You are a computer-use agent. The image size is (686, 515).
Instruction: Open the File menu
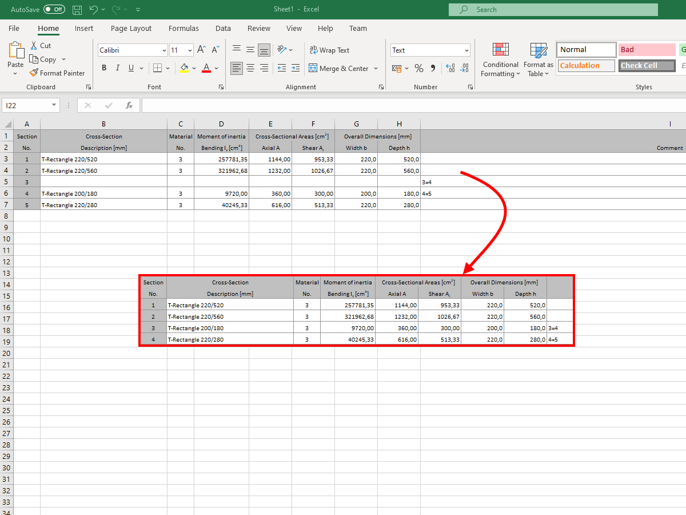click(x=14, y=28)
